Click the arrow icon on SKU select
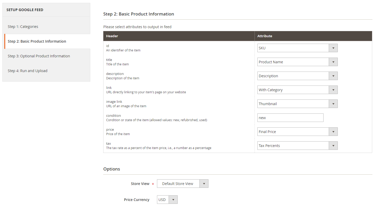Image resolution: width=374 pixels, height=209 pixels. (333, 48)
